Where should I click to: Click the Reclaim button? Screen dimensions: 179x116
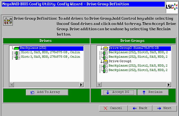click(153, 92)
